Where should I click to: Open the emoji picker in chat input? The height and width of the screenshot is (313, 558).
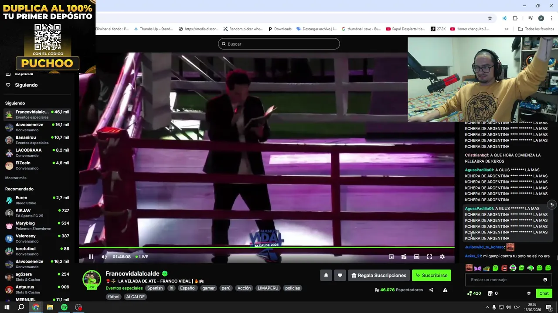545,280
